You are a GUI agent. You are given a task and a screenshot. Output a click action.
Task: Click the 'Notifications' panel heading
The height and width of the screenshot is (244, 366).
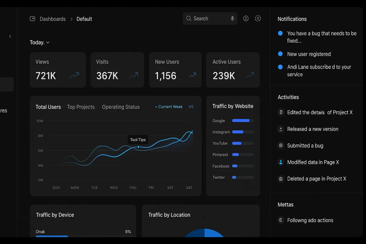[x=292, y=19]
